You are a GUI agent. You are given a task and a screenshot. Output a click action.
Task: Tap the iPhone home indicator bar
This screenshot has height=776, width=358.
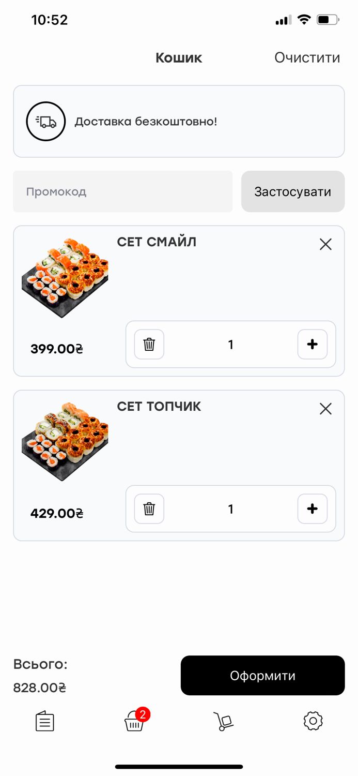point(179,767)
